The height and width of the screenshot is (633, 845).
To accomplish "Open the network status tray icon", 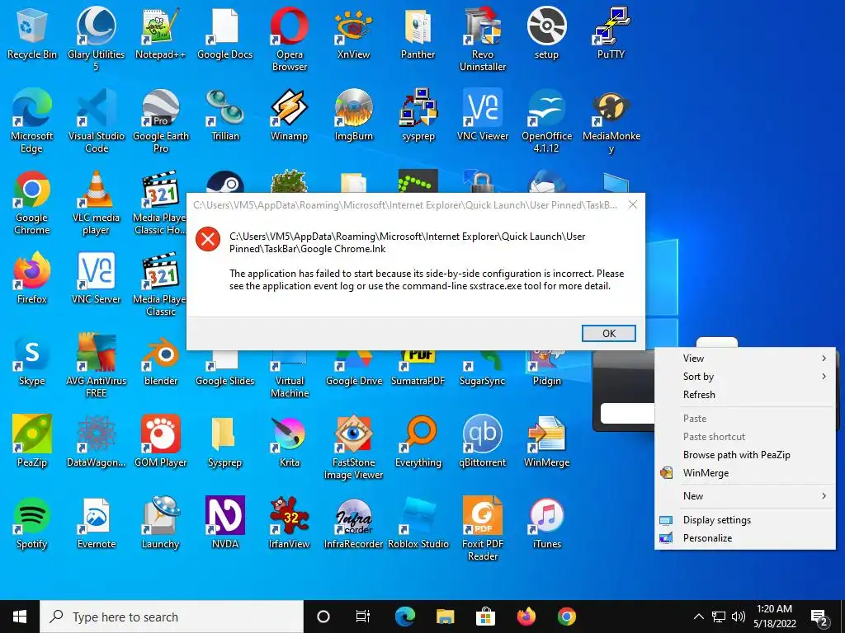I will coord(719,617).
